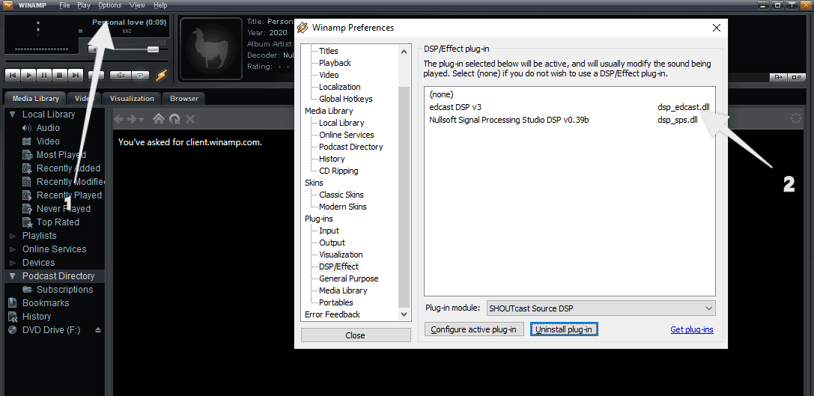
Task: Click the Recently Added item icon
Action: tap(27, 168)
